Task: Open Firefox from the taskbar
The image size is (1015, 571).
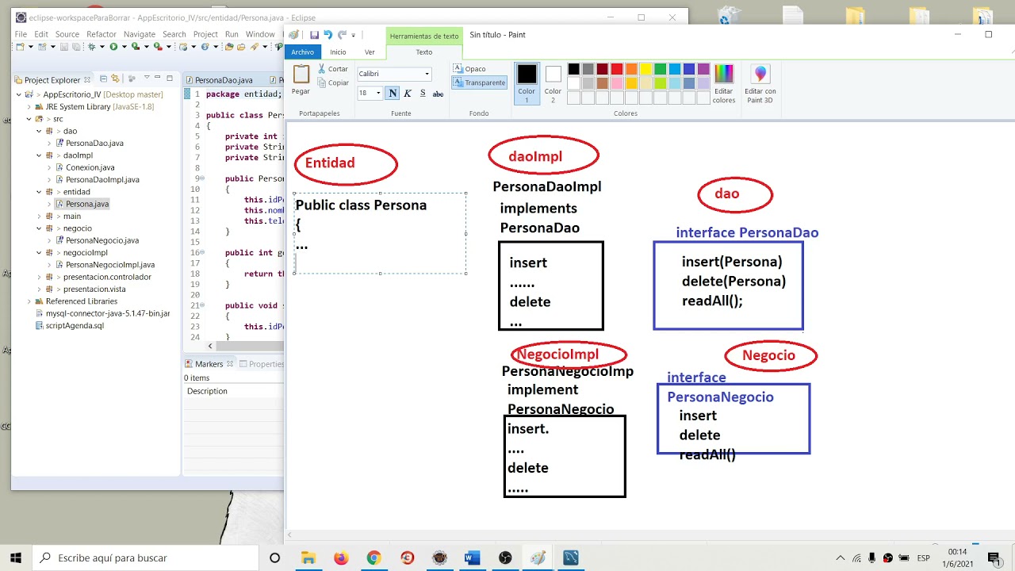Action: [341, 558]
